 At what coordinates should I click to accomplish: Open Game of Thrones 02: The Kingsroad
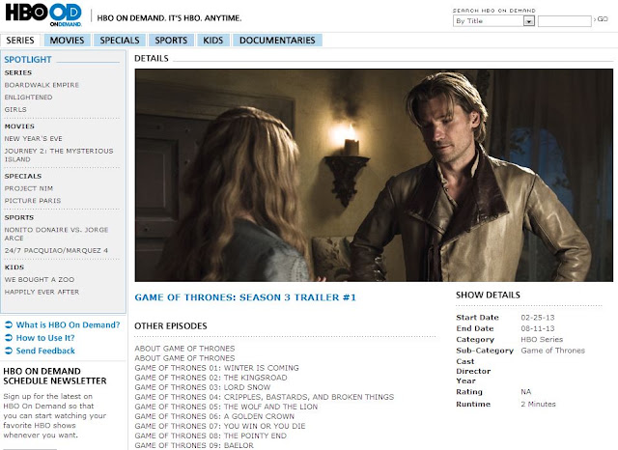click(x=211, y=378)
